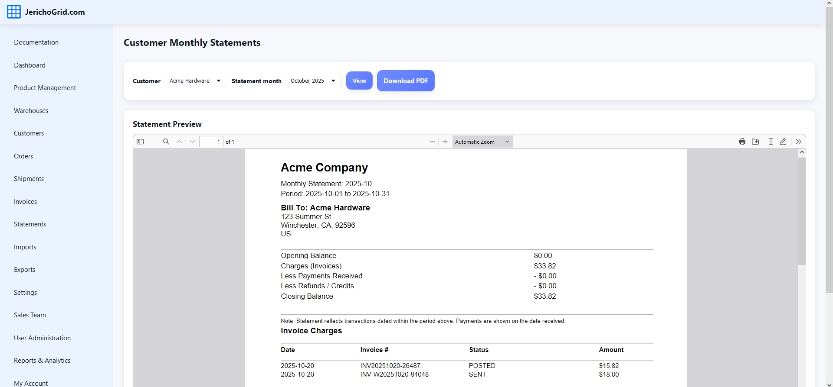Go to next page arrow in viewer
The height and width of the screenshot is (387, 833).
pos(192,142)
